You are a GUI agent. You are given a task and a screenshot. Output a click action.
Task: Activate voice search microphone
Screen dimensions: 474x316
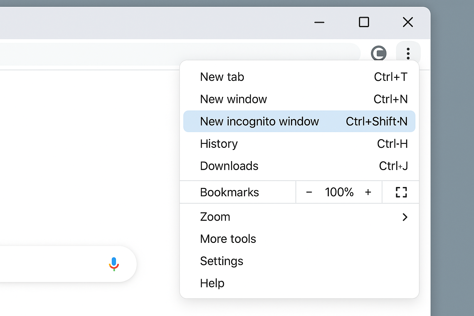[x=114, y=264]
